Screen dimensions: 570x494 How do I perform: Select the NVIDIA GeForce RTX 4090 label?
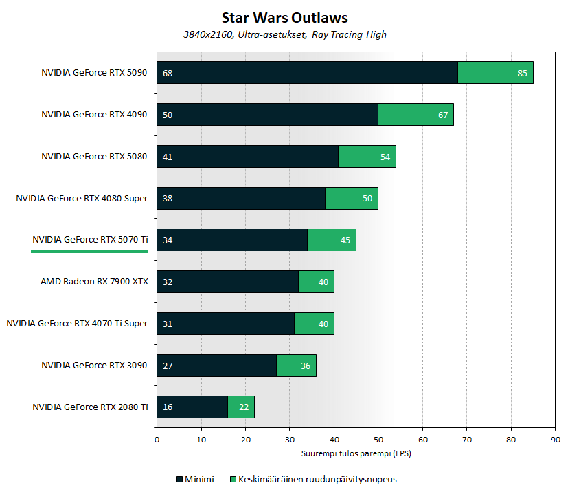click(94, 114)
